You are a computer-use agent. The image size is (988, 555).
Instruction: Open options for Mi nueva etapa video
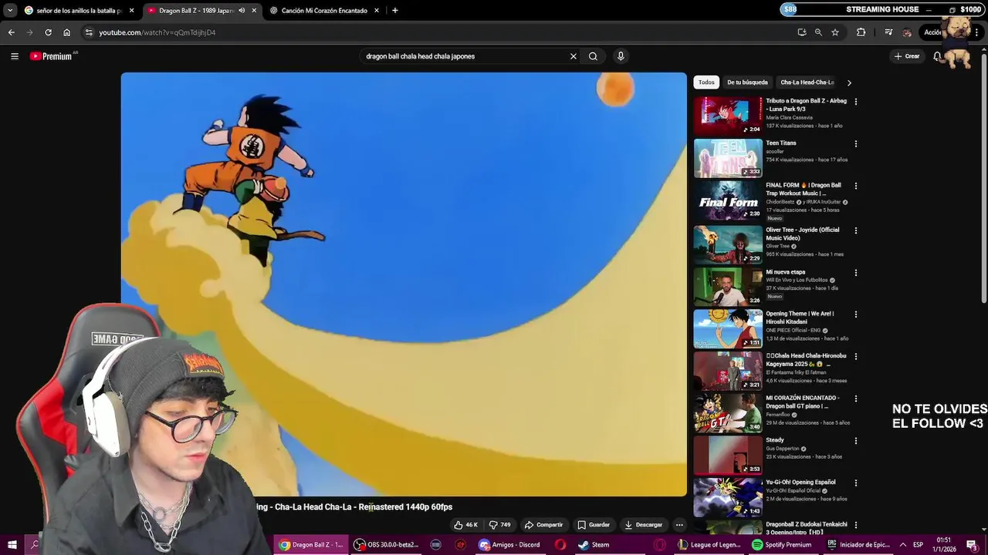[x=855, y=273]
